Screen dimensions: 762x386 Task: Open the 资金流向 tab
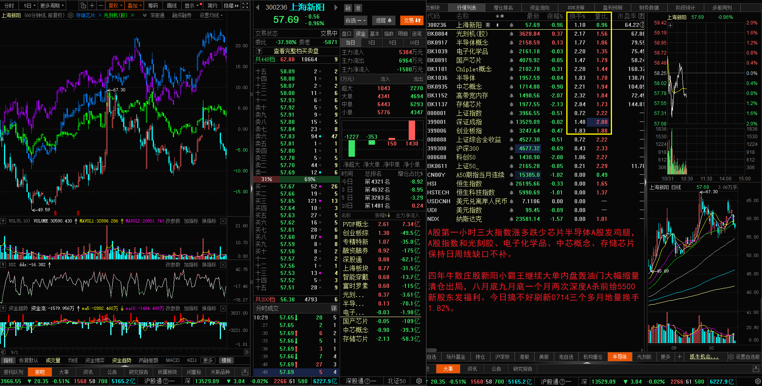click(x=539, y=8)
